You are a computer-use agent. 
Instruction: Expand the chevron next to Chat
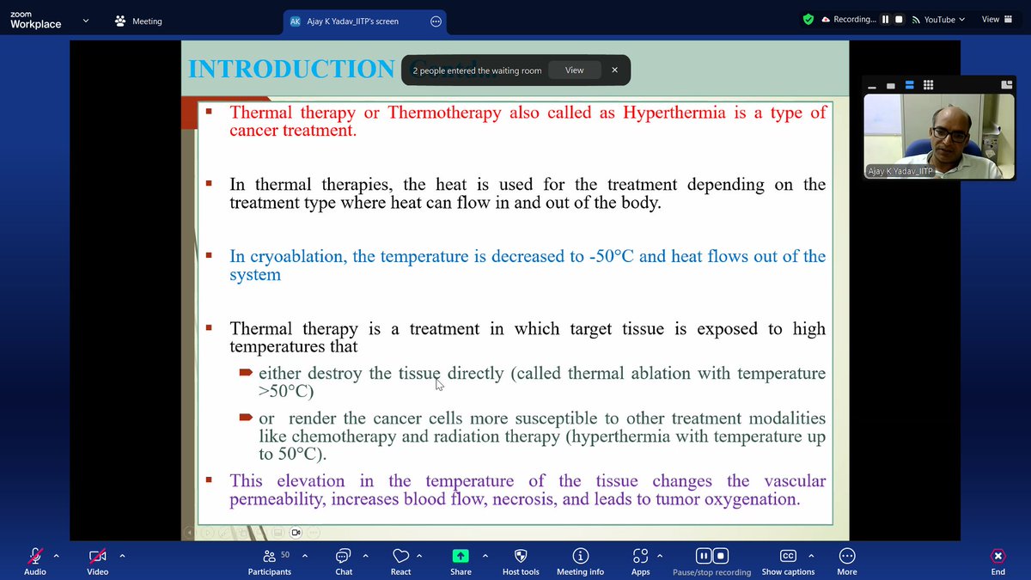pyautogui.click(x=365, y=555)
